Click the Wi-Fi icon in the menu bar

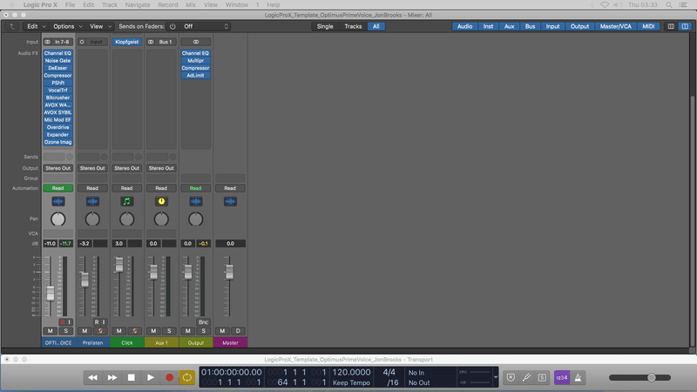click(605, 5)
